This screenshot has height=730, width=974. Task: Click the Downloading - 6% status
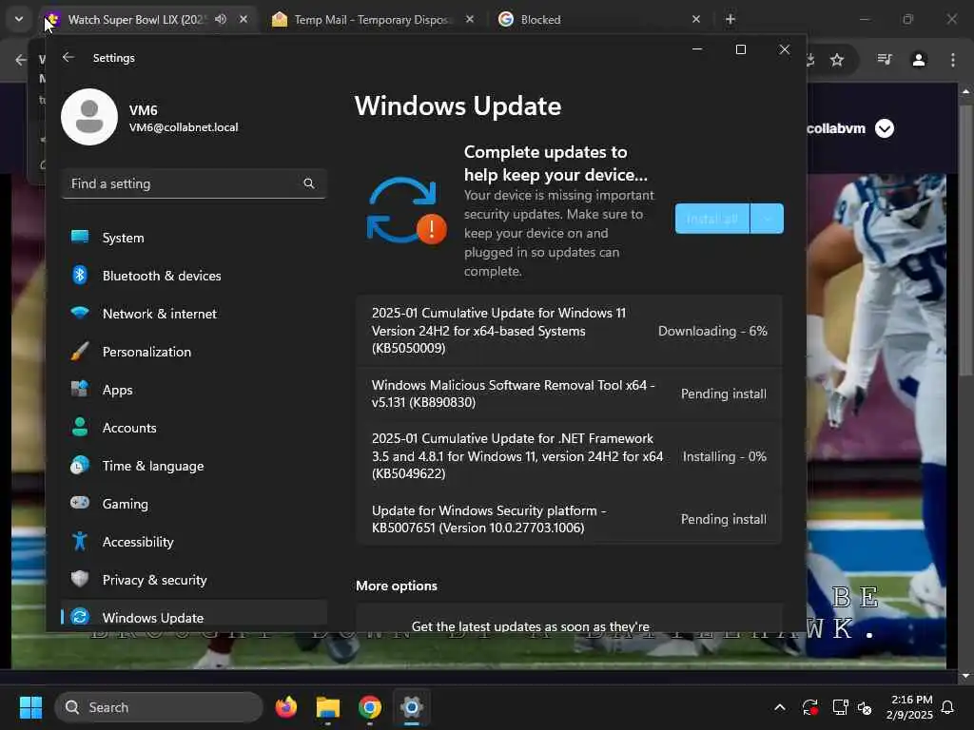click(x=712, y=331)
